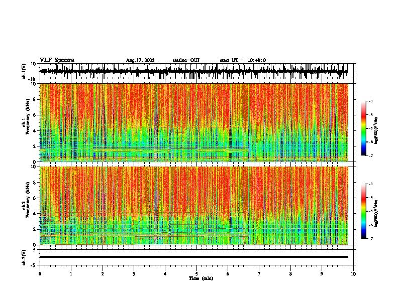Click the ch.1 spectrogram color scale bar
Screen dimensions: 398x307
tap(363, 128)
